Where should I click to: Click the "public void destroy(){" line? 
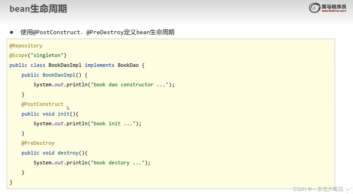[54, 153]
